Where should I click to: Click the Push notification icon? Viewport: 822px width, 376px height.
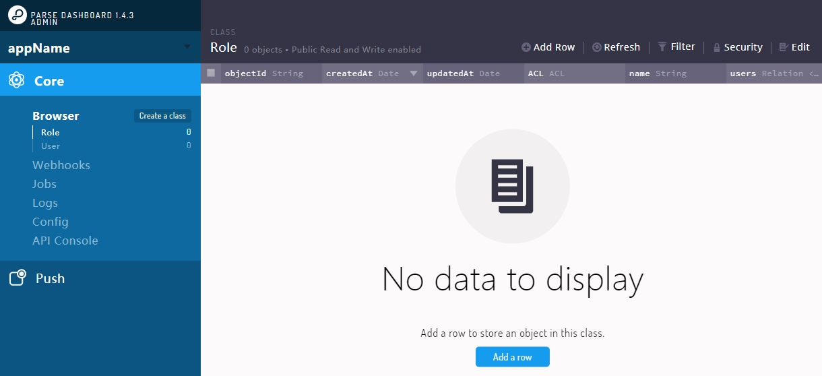tap(18, 278)
